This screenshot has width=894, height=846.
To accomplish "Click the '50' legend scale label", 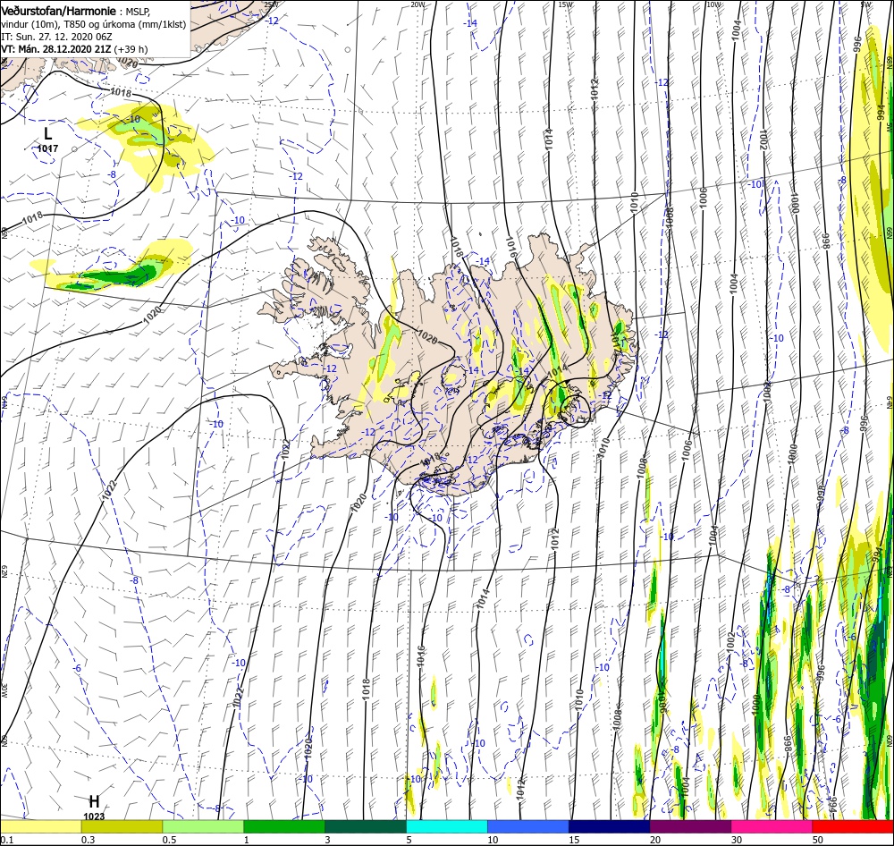I will click(x=818, y=840).
